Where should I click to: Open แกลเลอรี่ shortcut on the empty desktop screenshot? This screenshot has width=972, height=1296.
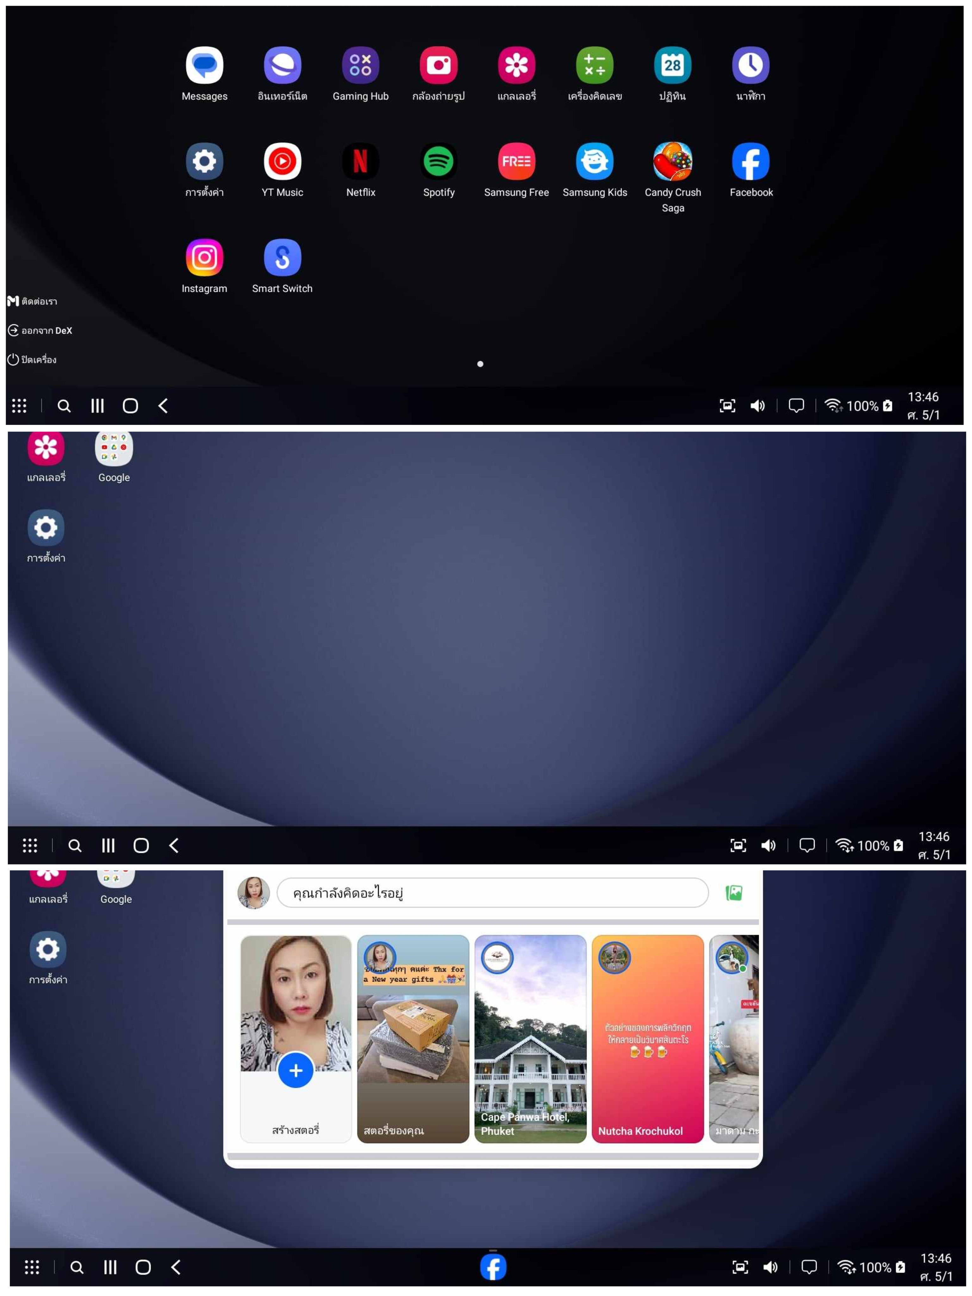click(46, 448)
